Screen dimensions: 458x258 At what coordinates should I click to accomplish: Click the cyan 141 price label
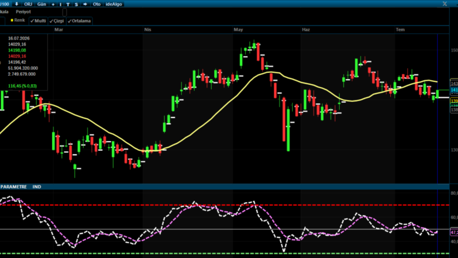coord(454,90)
